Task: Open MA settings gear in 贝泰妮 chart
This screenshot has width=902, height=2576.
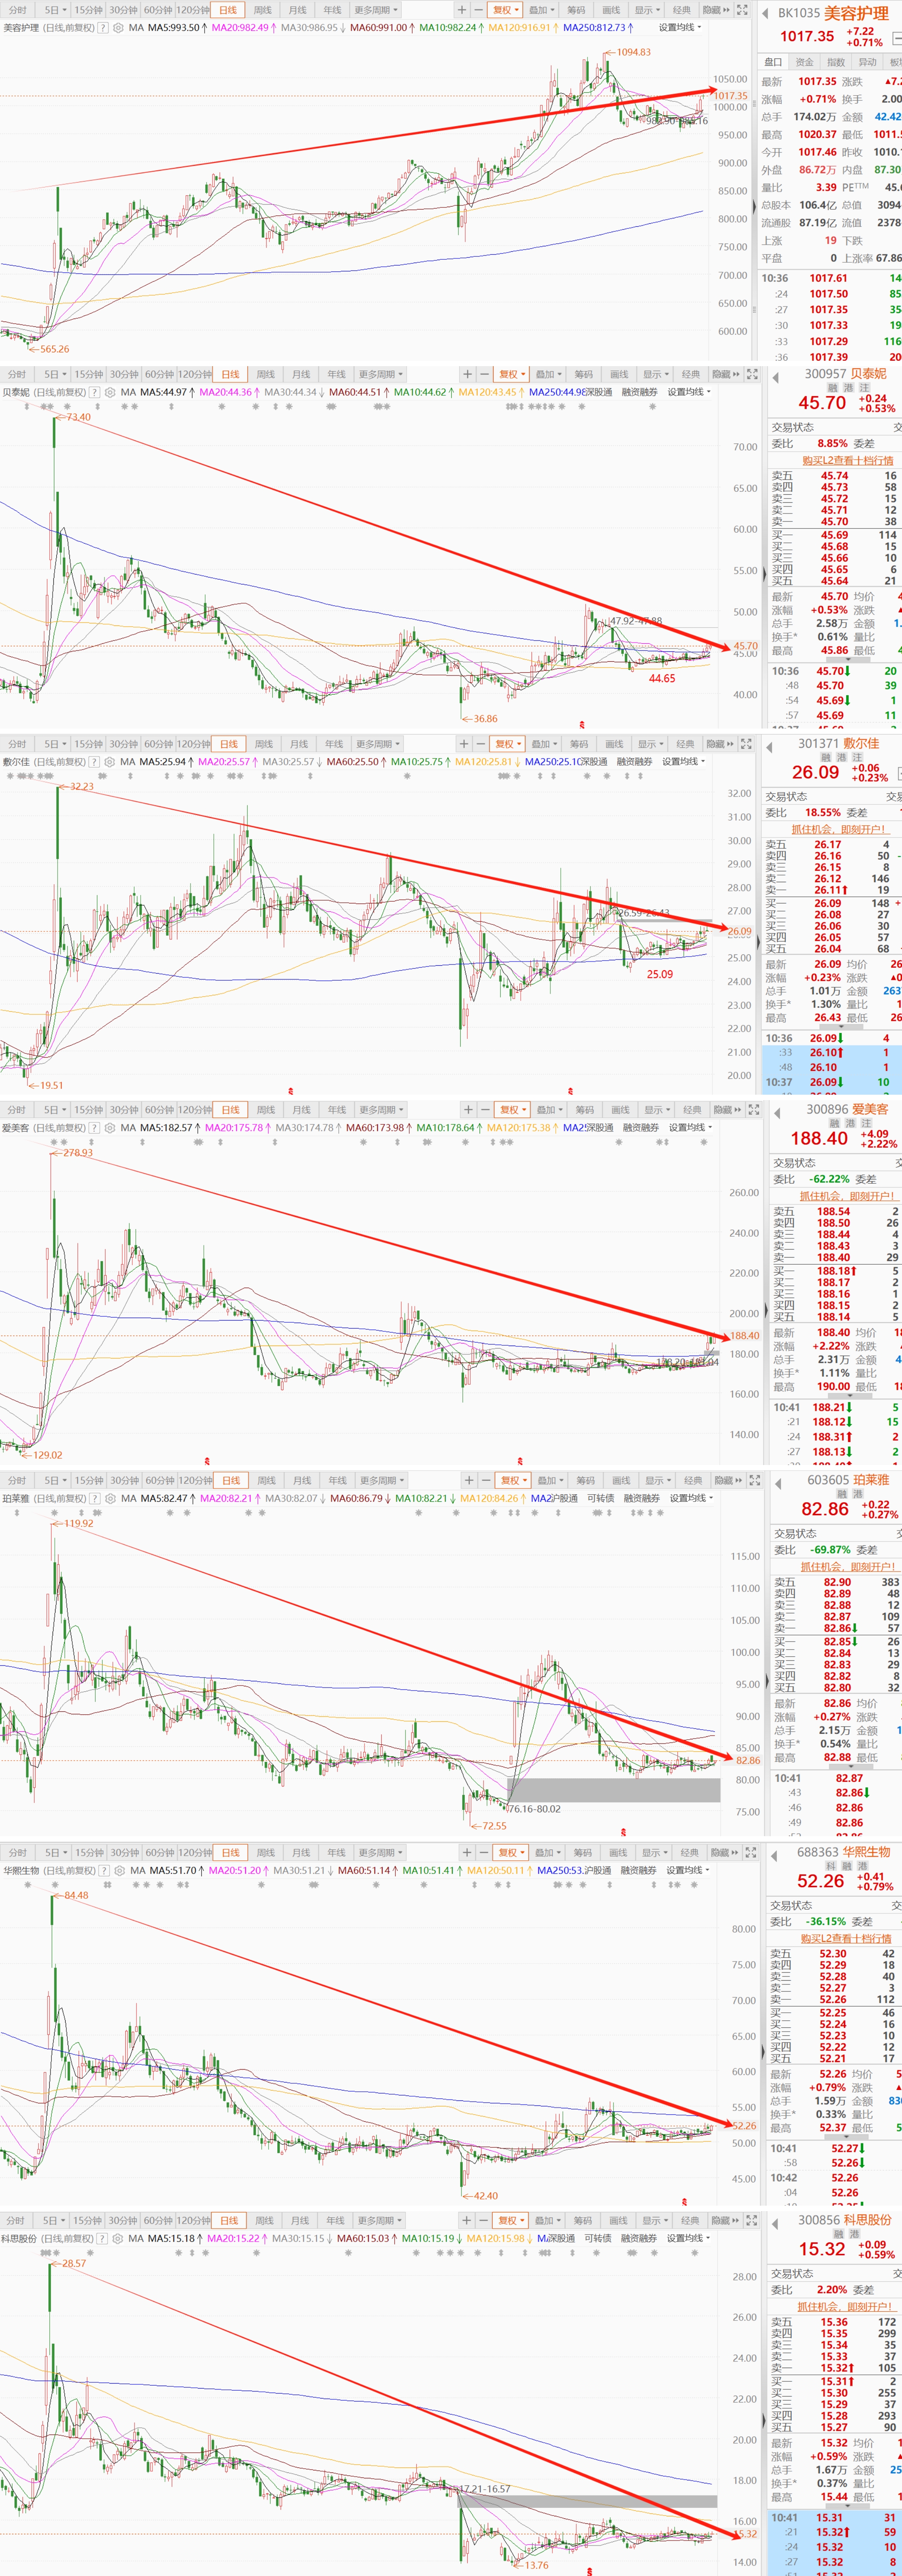Action: tap(110, 392)
